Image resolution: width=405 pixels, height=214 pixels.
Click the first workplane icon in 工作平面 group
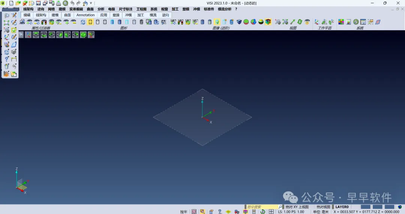point(316,22)
